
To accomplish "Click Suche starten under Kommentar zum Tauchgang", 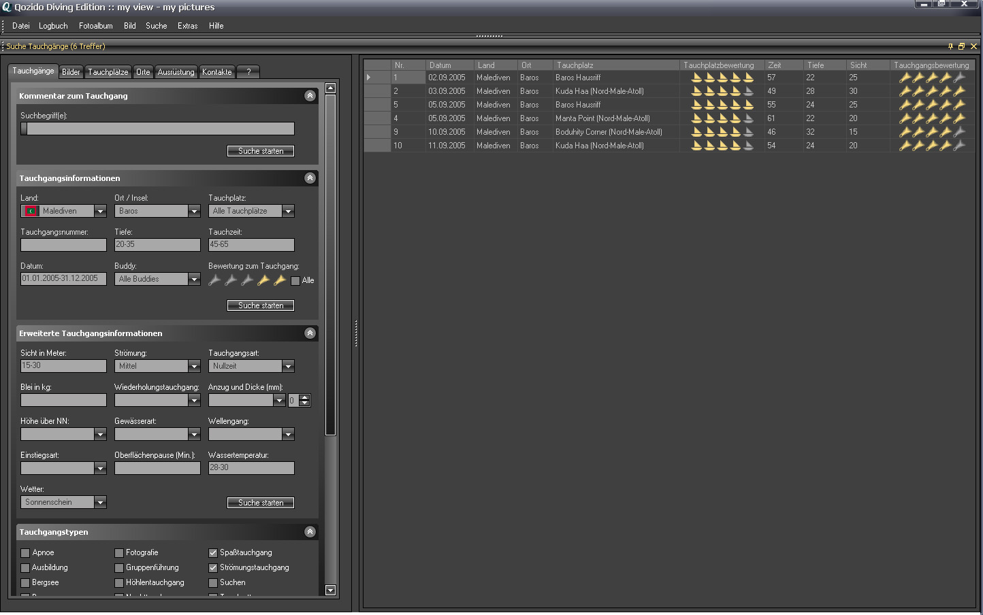I will (261, 151).
